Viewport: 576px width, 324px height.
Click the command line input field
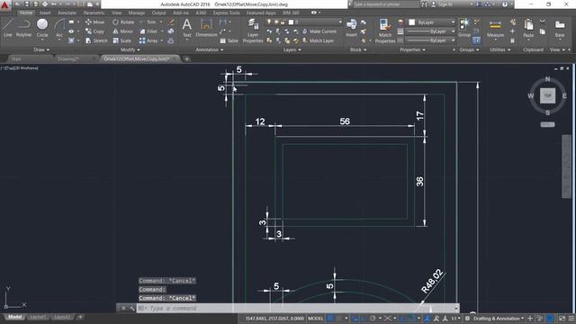pyautogui.click(x=298, y=308)
